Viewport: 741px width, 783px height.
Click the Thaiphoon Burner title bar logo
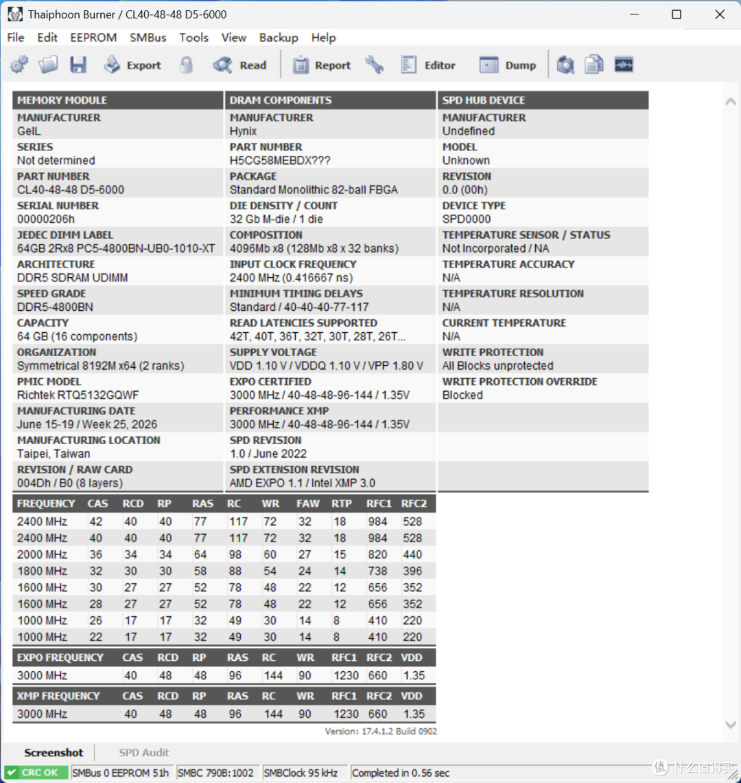15,14
